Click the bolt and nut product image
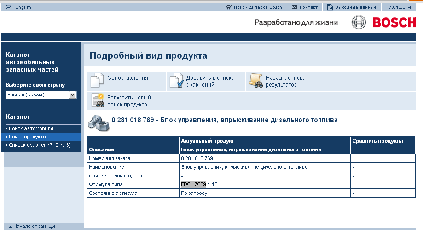Screen dimensions: 423x232 [99, 123]
